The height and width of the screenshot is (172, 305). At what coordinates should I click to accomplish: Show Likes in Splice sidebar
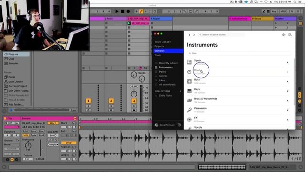click(x=162, y=80)
